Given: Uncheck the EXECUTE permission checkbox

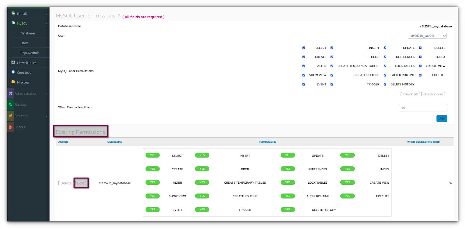Looking at the screenshot, I should (420, 75).
